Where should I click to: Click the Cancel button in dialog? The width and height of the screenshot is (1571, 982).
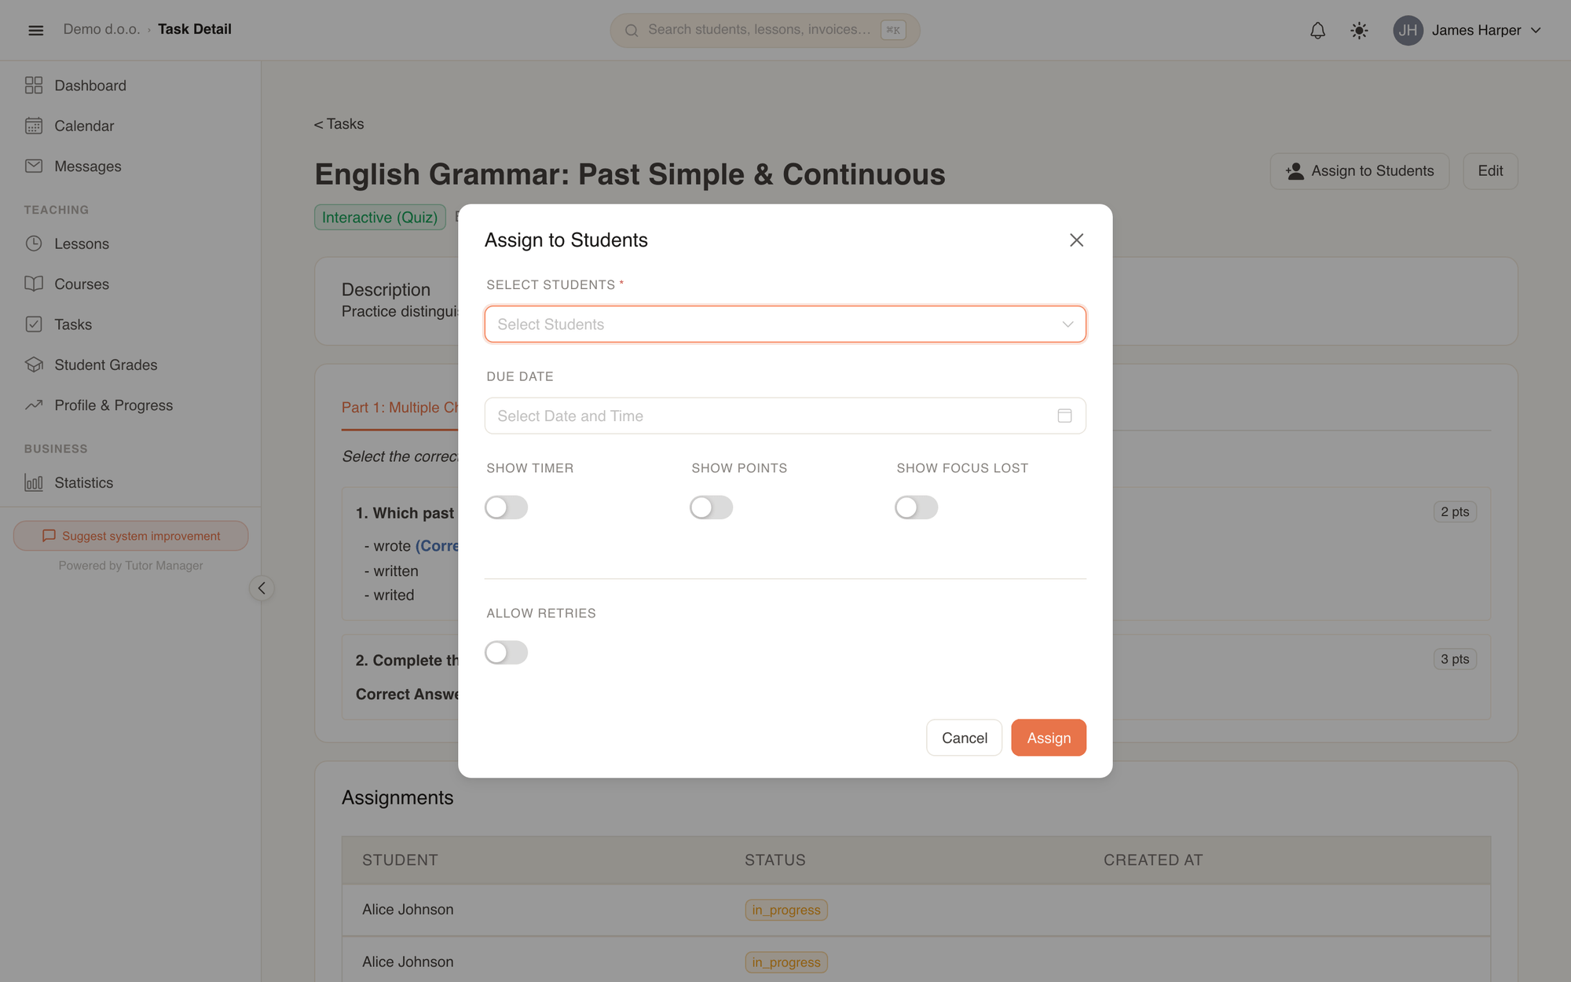coord(964,738)
